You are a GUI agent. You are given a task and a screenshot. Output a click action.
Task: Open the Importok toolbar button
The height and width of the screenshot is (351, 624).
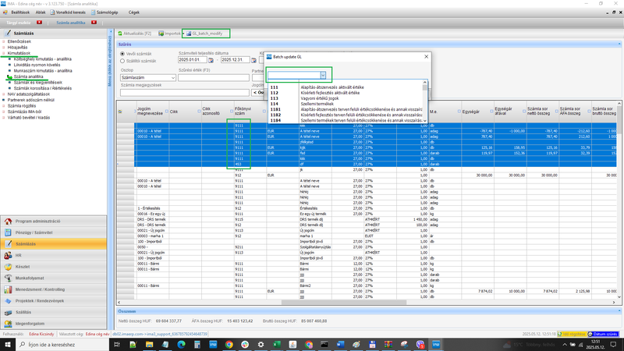[169, 34]
